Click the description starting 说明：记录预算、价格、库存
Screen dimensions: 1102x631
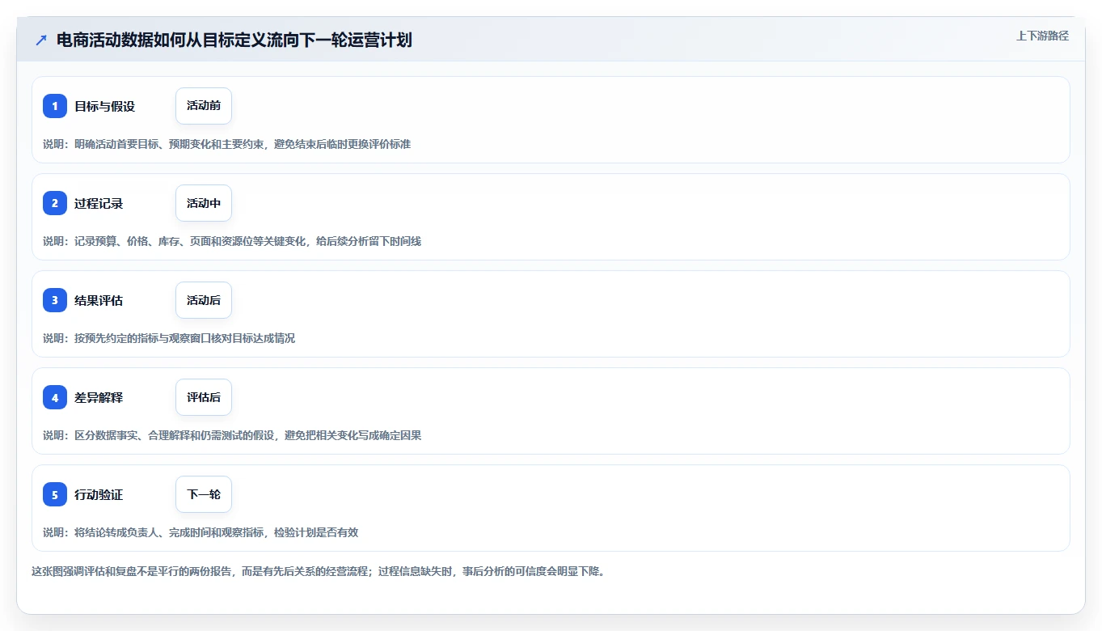tap(232, 241)
